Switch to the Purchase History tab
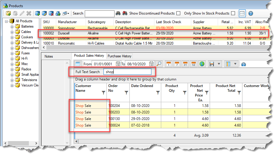 119,56
